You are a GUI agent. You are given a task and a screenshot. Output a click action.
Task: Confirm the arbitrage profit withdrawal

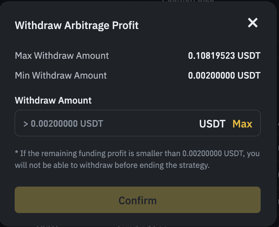138,200
